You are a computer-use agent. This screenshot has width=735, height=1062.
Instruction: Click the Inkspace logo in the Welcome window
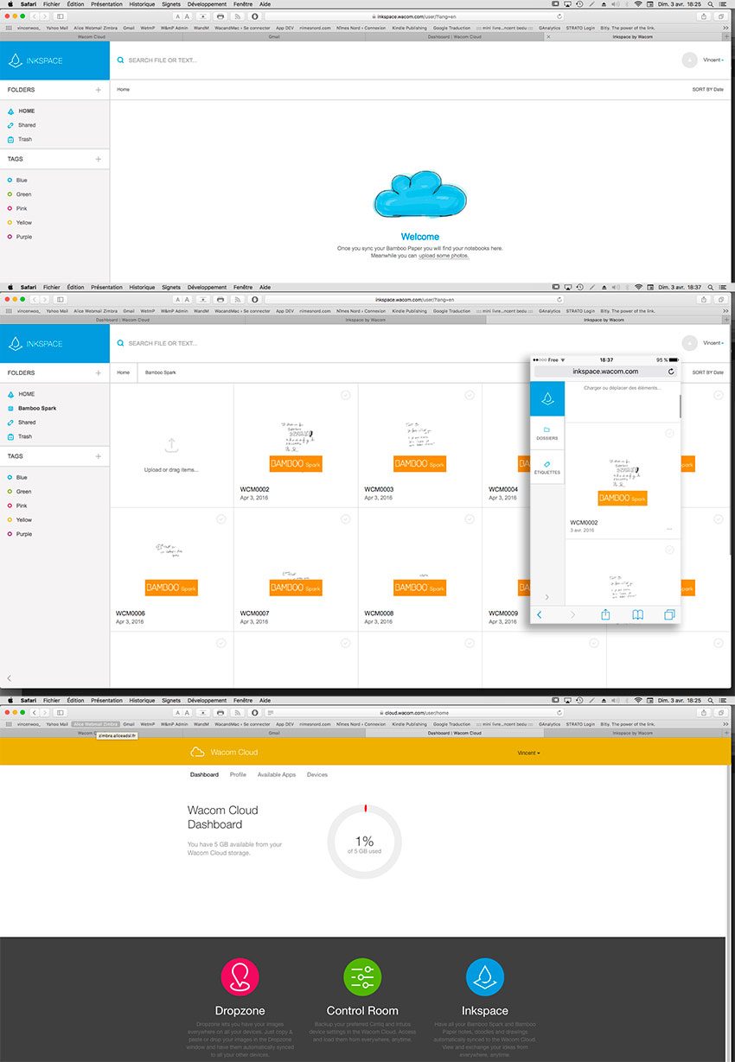click(x=35, y=60)
